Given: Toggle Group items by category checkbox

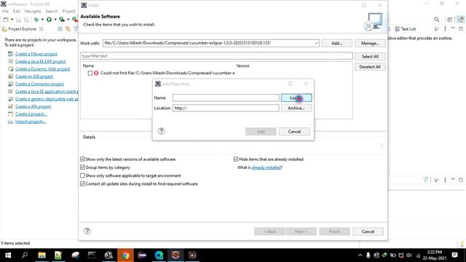Looking at the screenshot, I should tap(82, 167).
